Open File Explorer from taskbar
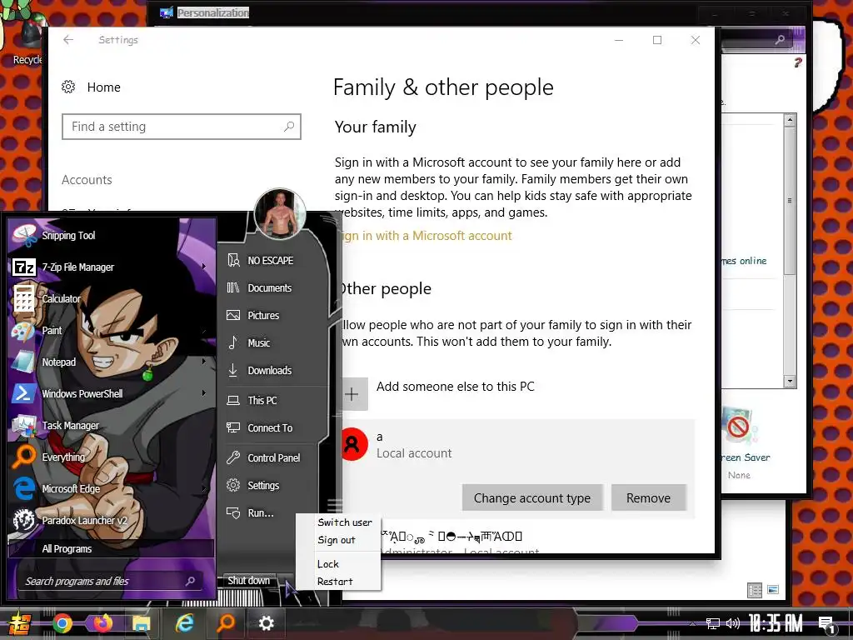 pyautogui.click(x=142, y=623)
